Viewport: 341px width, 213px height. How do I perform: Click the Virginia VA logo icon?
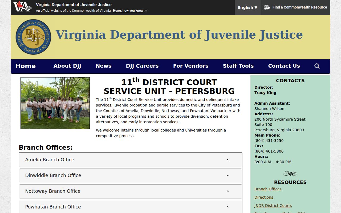(x=22, y=6)
